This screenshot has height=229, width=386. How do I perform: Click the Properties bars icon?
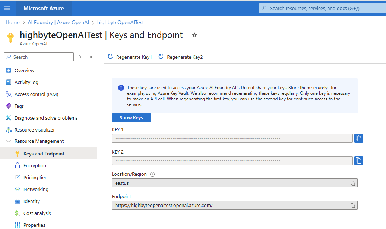[x=18, y=225]
